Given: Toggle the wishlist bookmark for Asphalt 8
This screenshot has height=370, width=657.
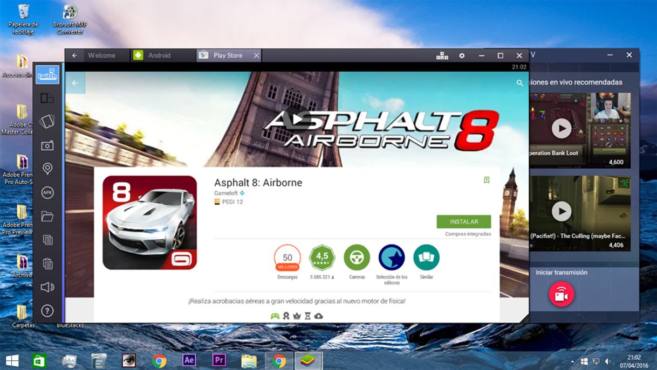Looking at the screenshot, I should coord(487,180).
